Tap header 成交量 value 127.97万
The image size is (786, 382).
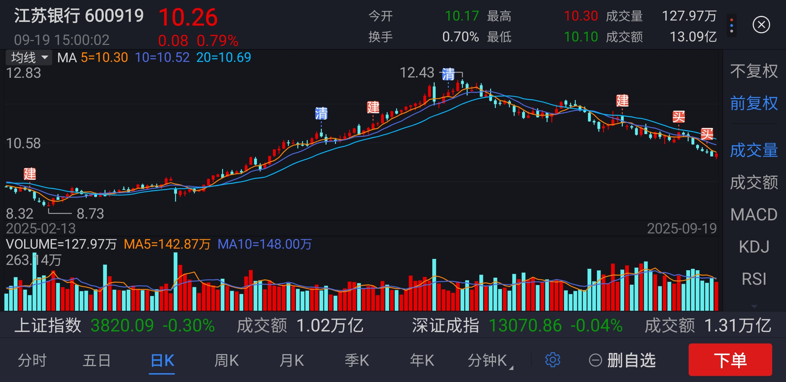pyautogui.click(x=689, y=16)
